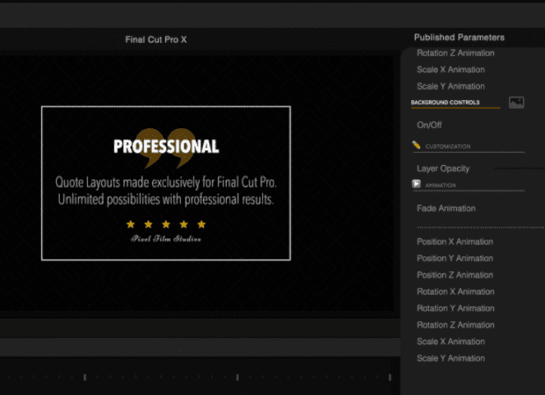
Task: Select the Rotation Y Animation parameter
Action: tap(455, 308)
